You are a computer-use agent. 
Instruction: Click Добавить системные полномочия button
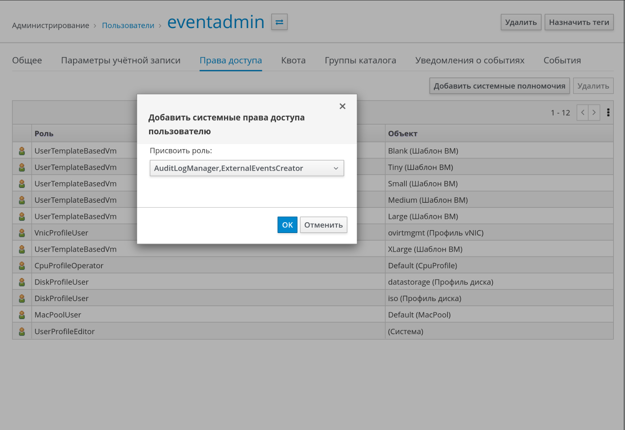pos(499,86)
